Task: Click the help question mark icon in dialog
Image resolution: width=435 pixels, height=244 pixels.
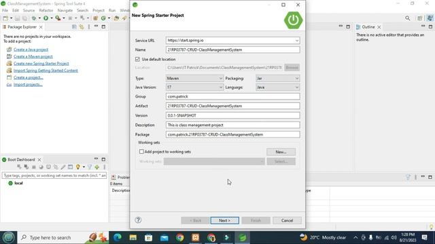Action: 138,220
